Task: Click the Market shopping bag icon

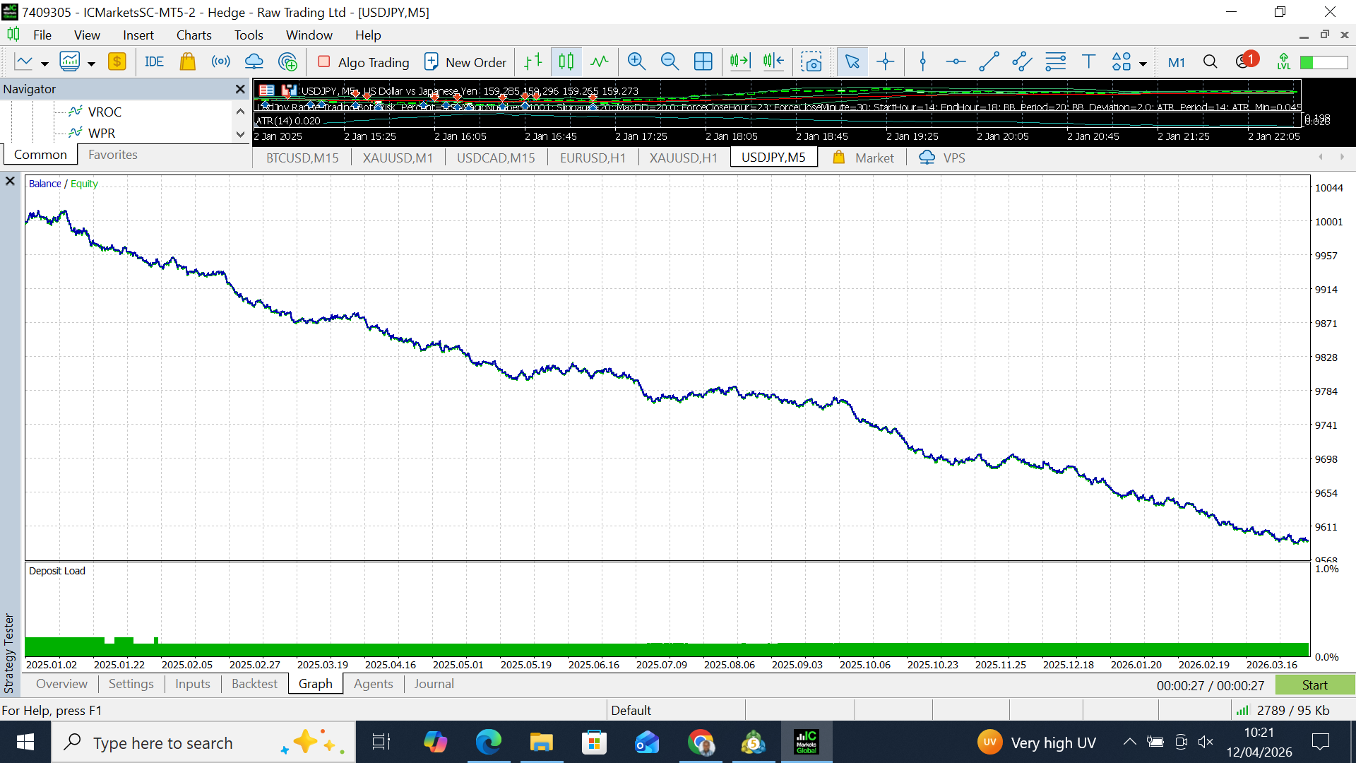Action: coord(187,62)
